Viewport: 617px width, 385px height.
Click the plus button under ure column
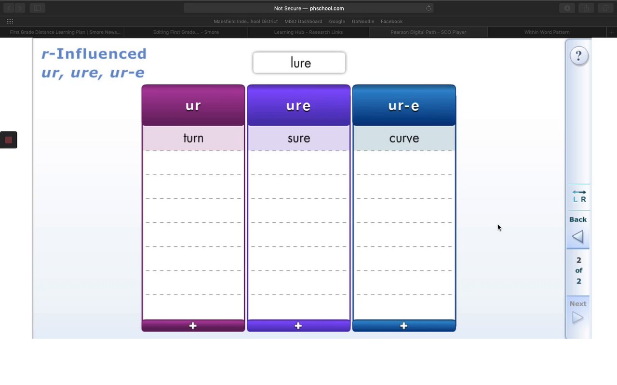[298, 326]
